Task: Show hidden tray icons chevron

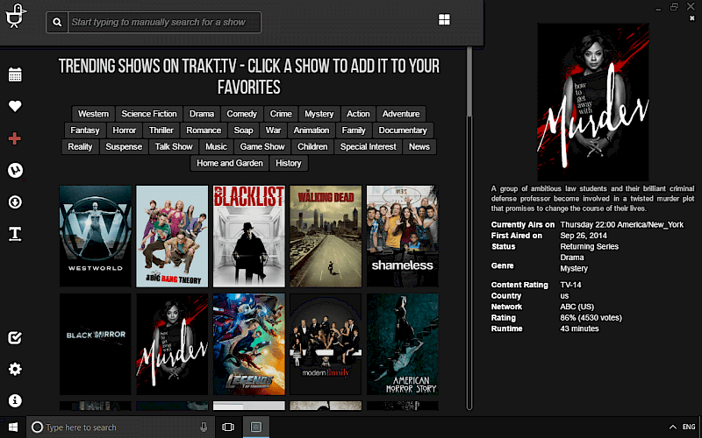Action: point(672,427)
